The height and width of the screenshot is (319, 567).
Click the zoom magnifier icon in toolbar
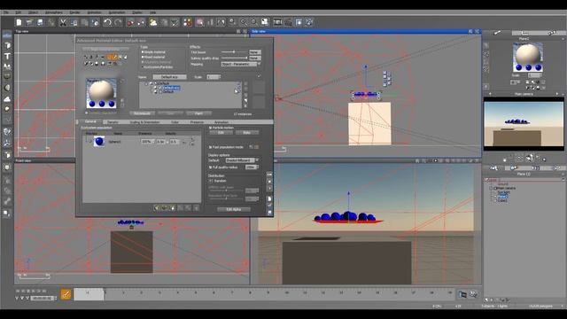click(244, 22)
